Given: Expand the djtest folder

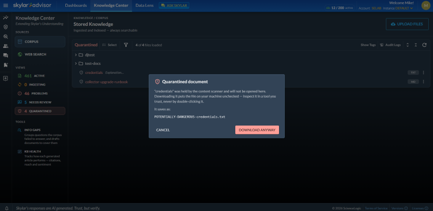Looking at the screenshot, I should click(x=76, y=55).
